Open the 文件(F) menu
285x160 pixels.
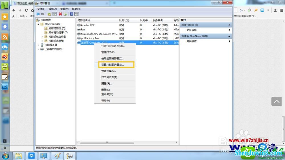coord(41,9)
